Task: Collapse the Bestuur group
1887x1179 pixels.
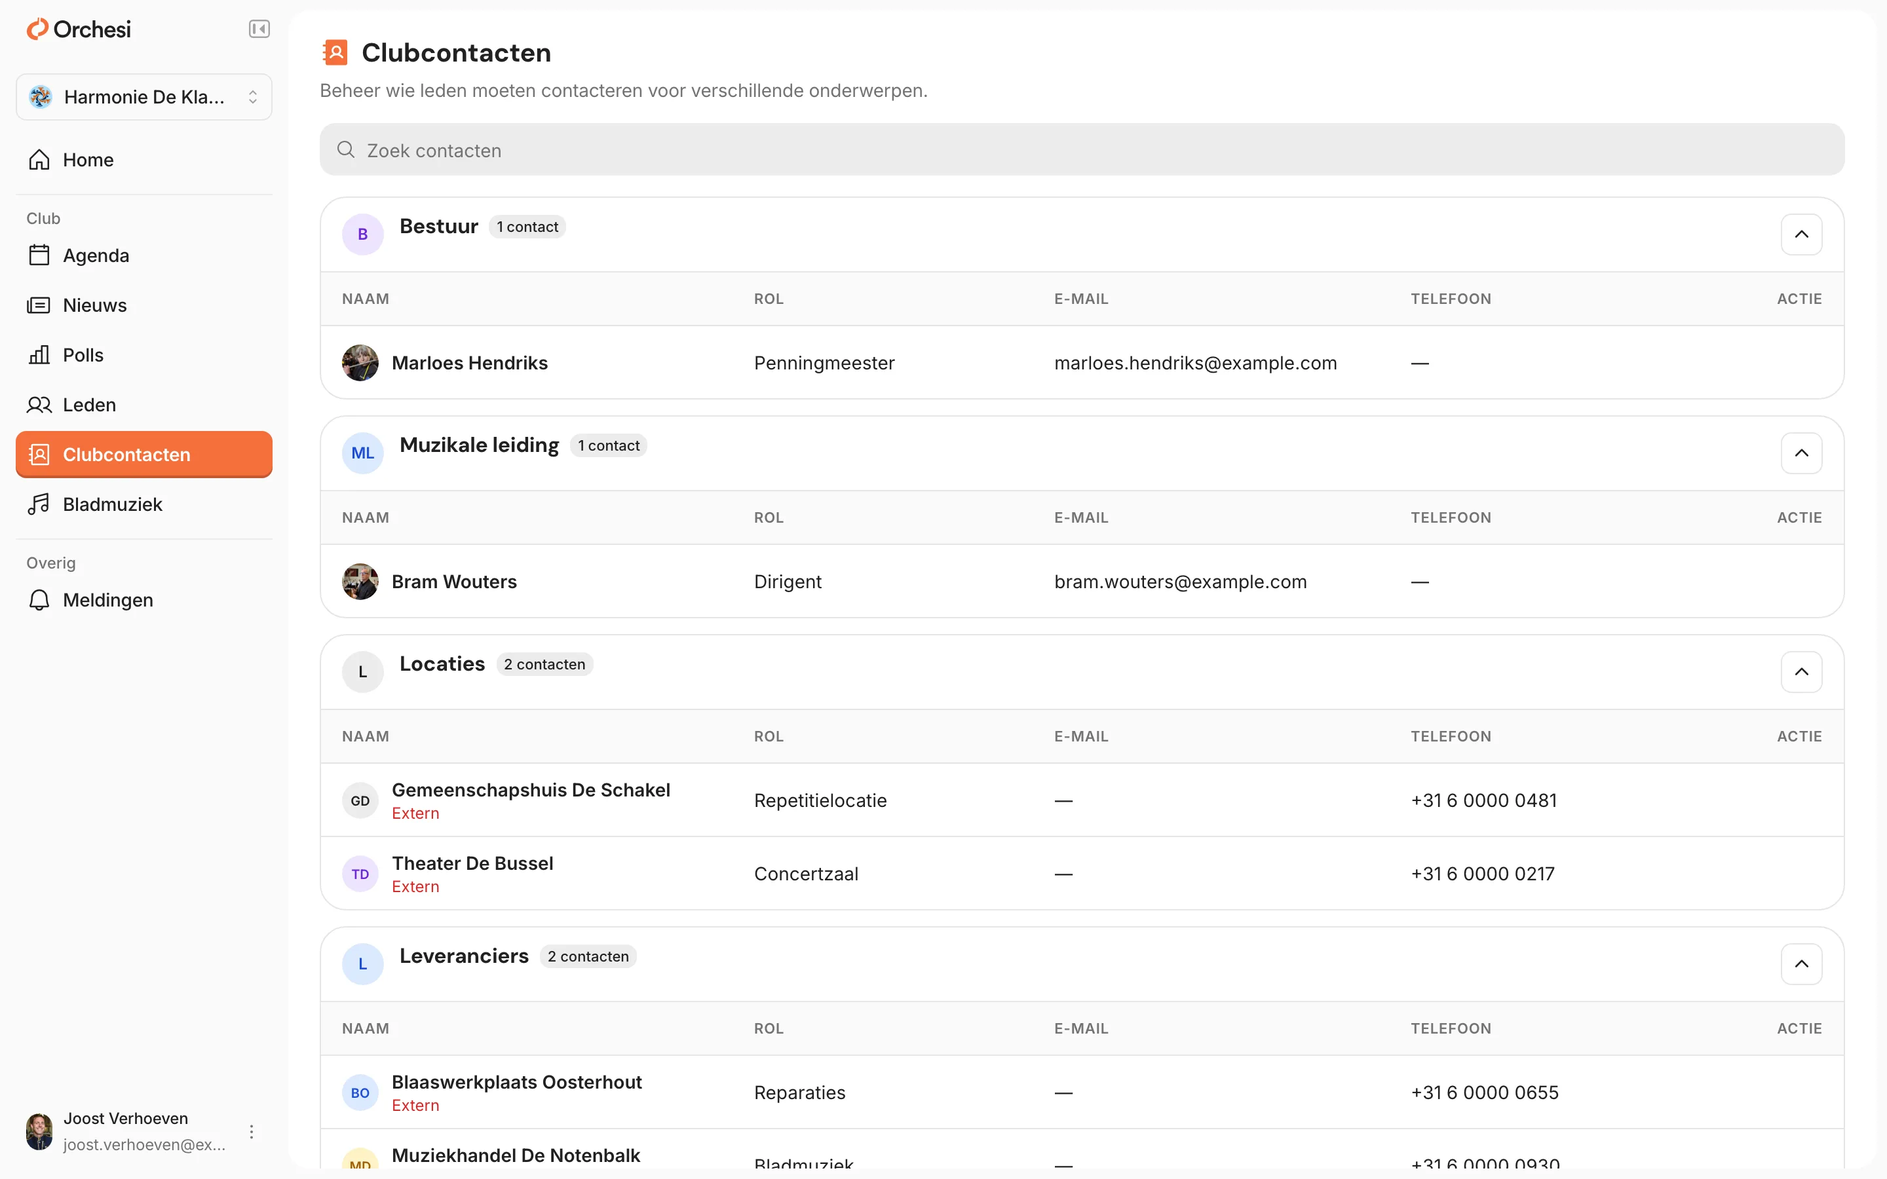Action: (x=1801, y=234)
